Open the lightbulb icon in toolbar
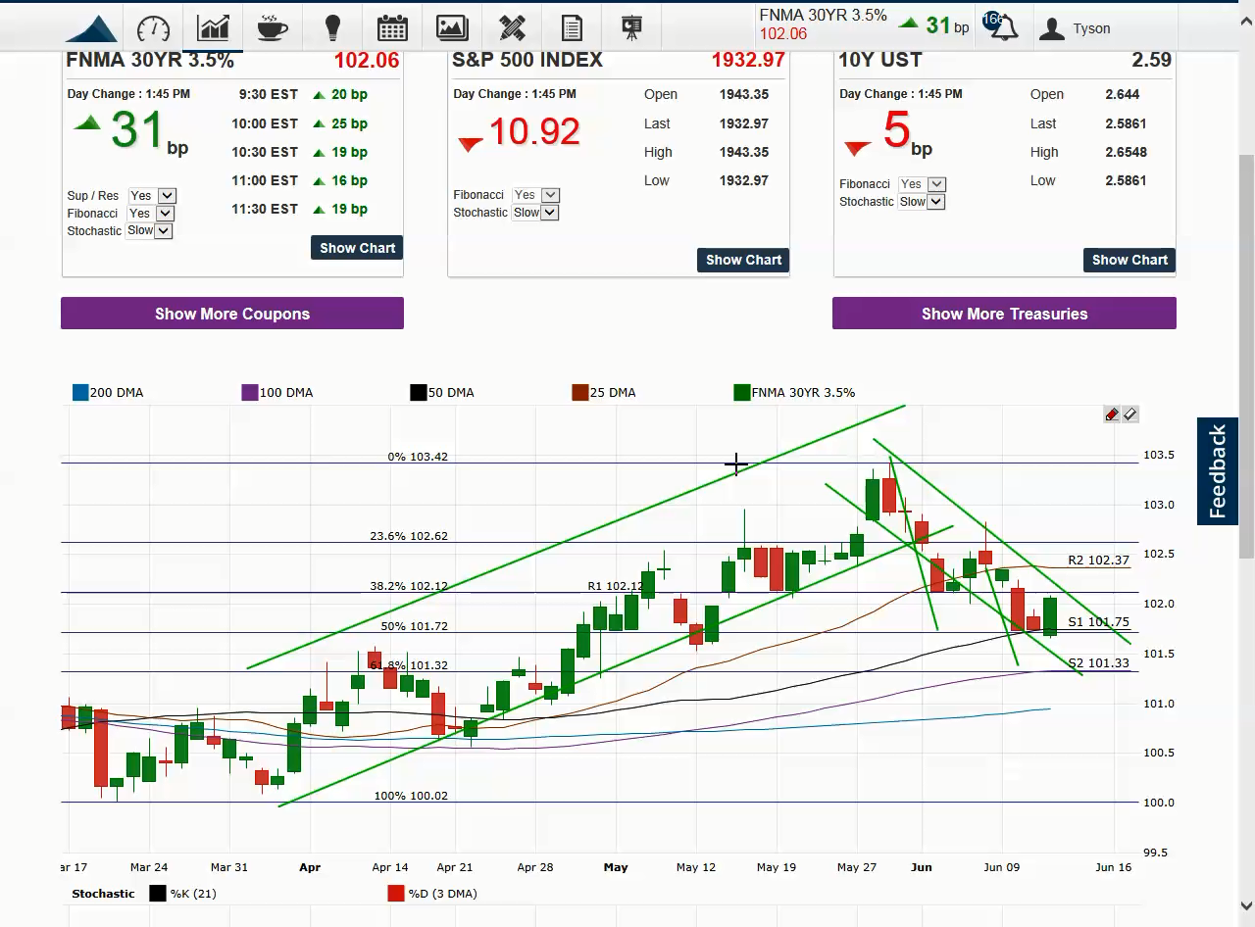 (x=332, y=27)
